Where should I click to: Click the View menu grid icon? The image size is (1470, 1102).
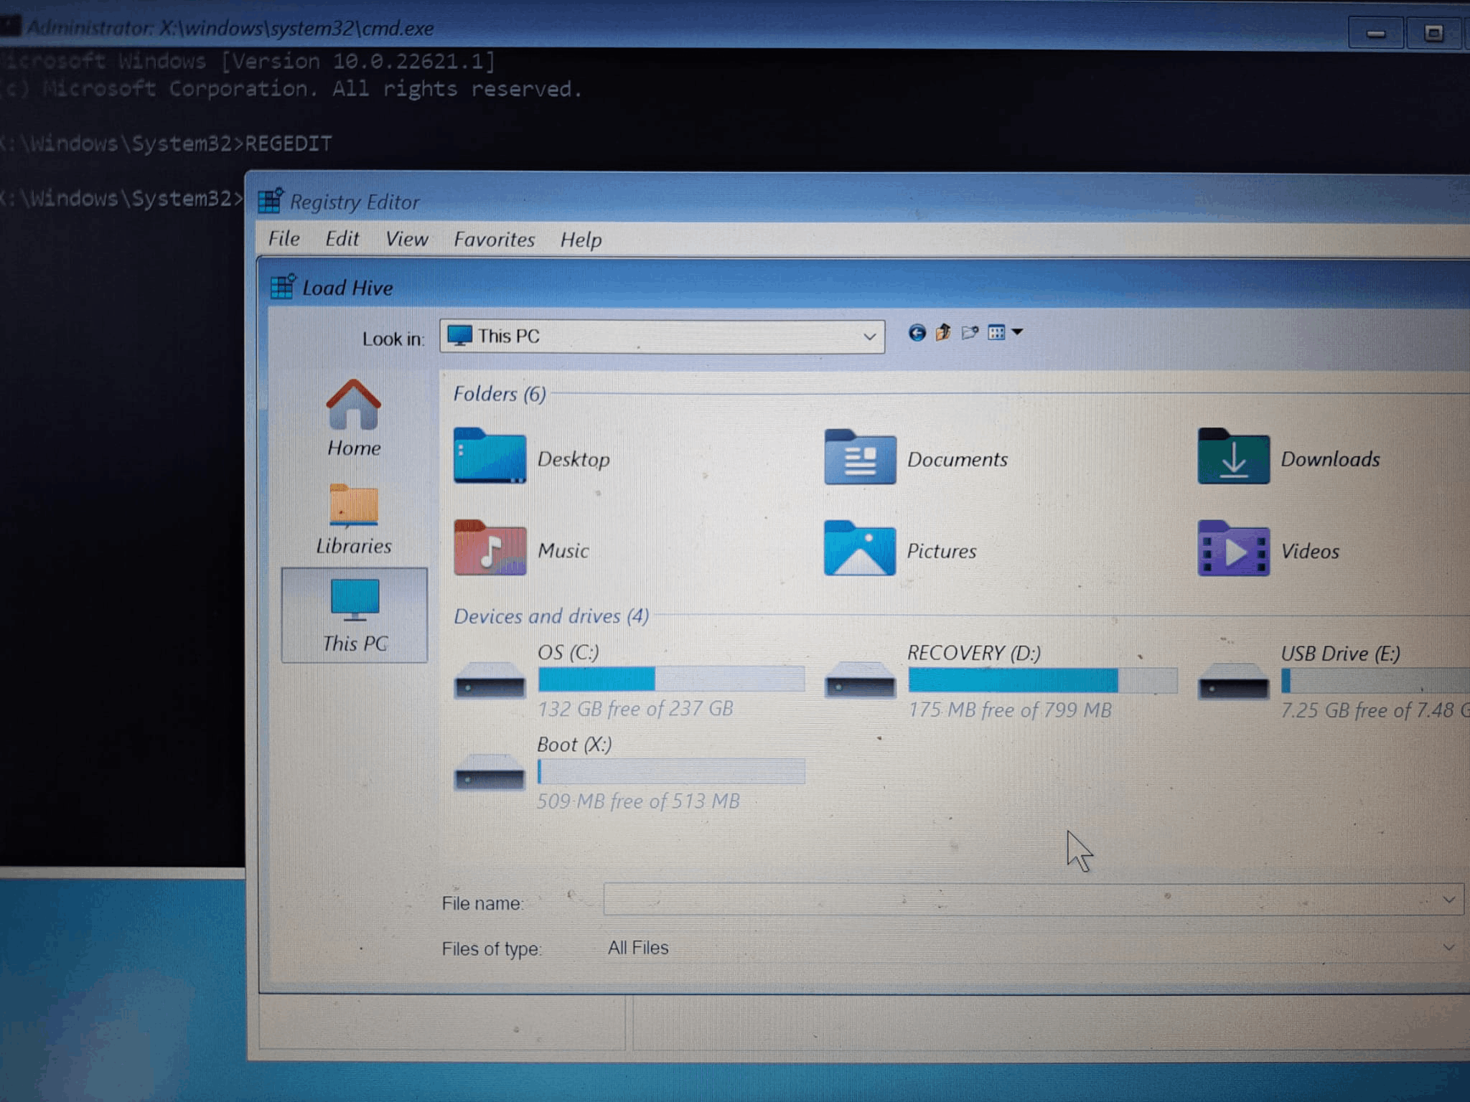click(x=996, y=333)
